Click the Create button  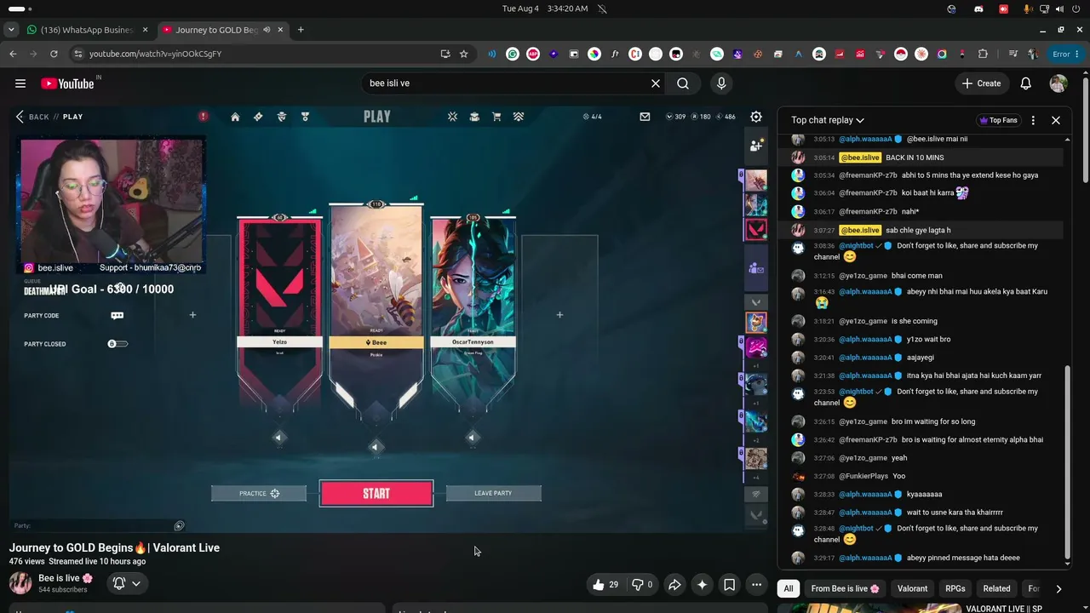coord(981,83)
